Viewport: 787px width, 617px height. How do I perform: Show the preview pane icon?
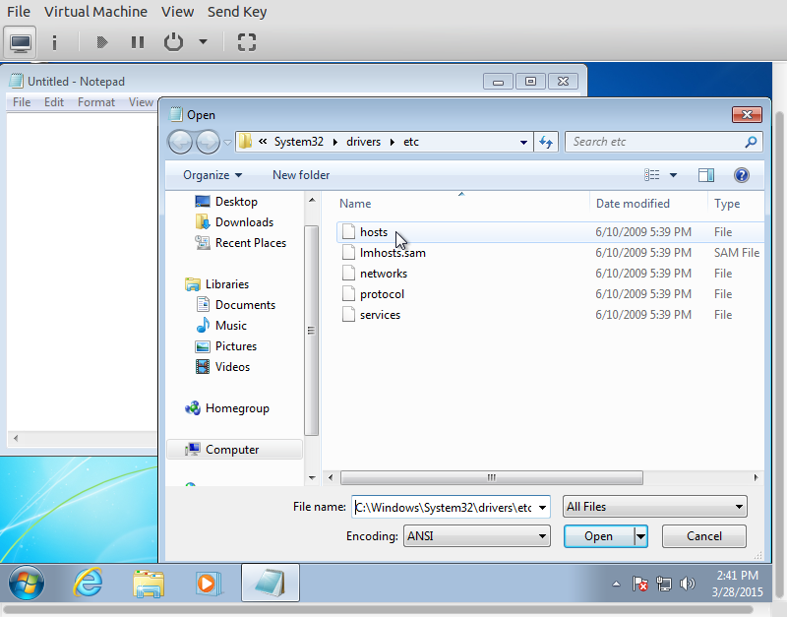tap(705, 175)
